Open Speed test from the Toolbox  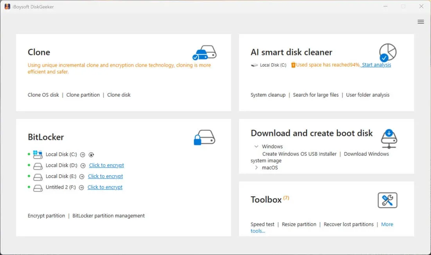tap(262, 224)
